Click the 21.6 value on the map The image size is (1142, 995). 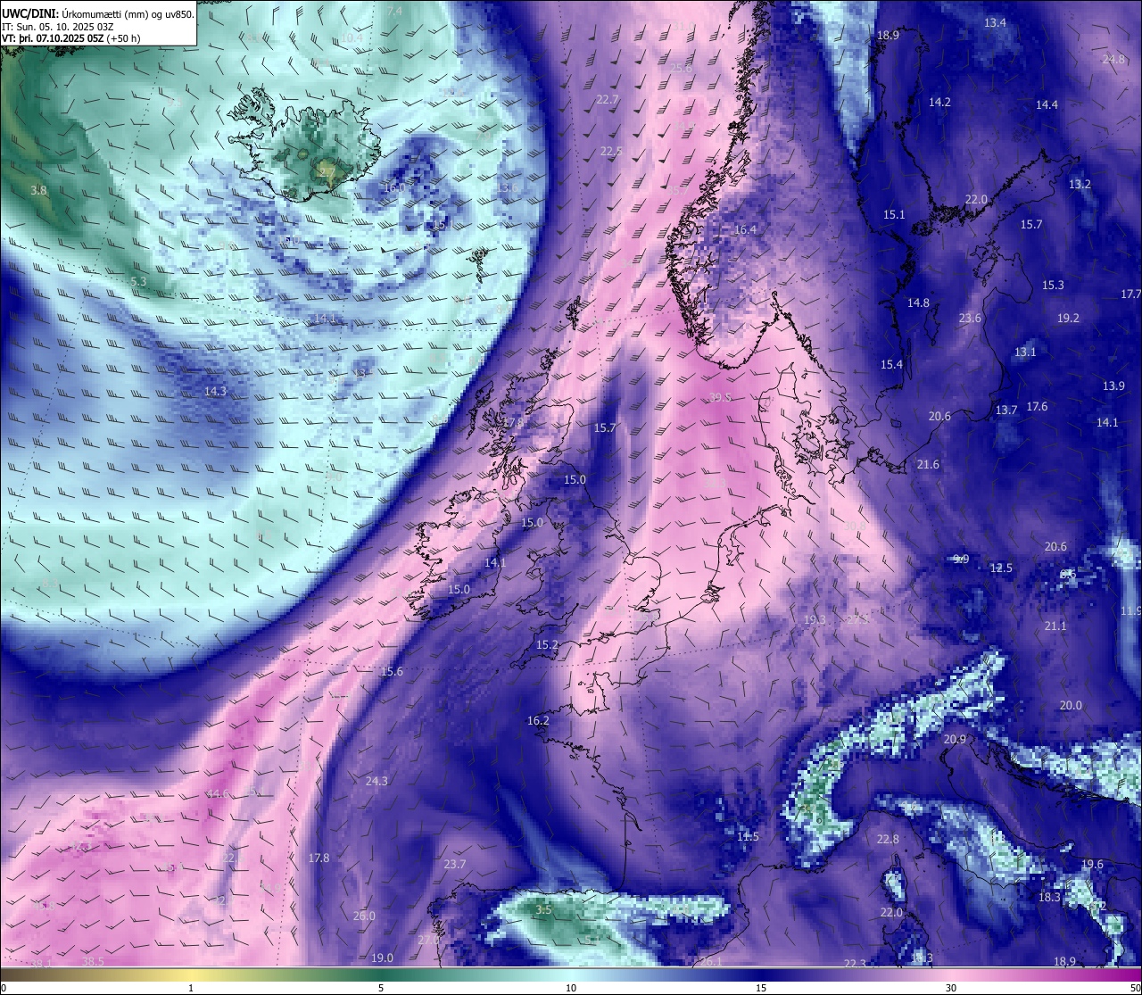[x=928, y=464]
